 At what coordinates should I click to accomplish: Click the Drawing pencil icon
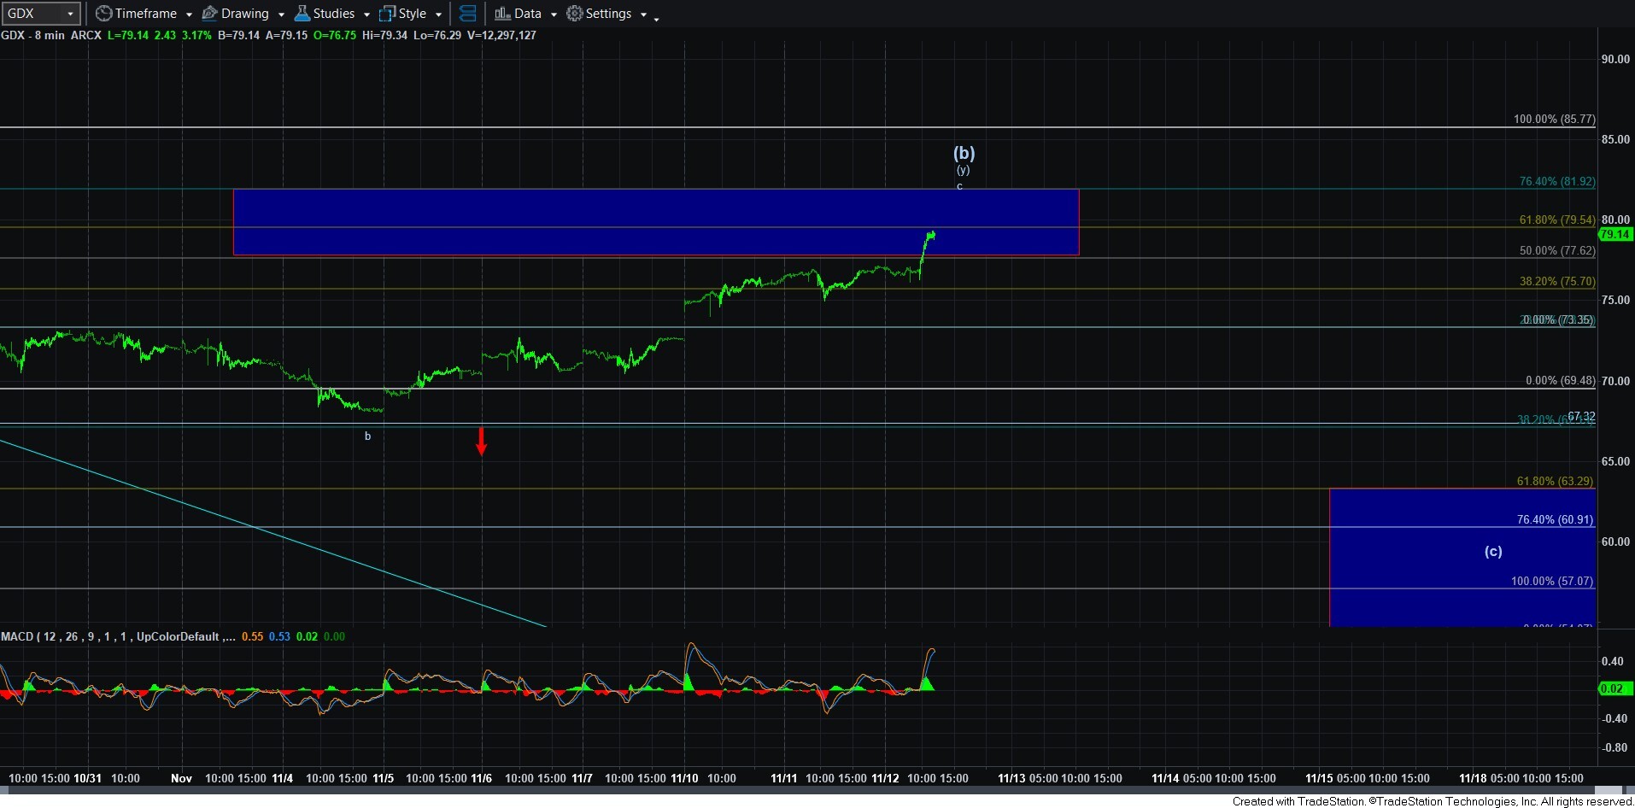point(210,14)
